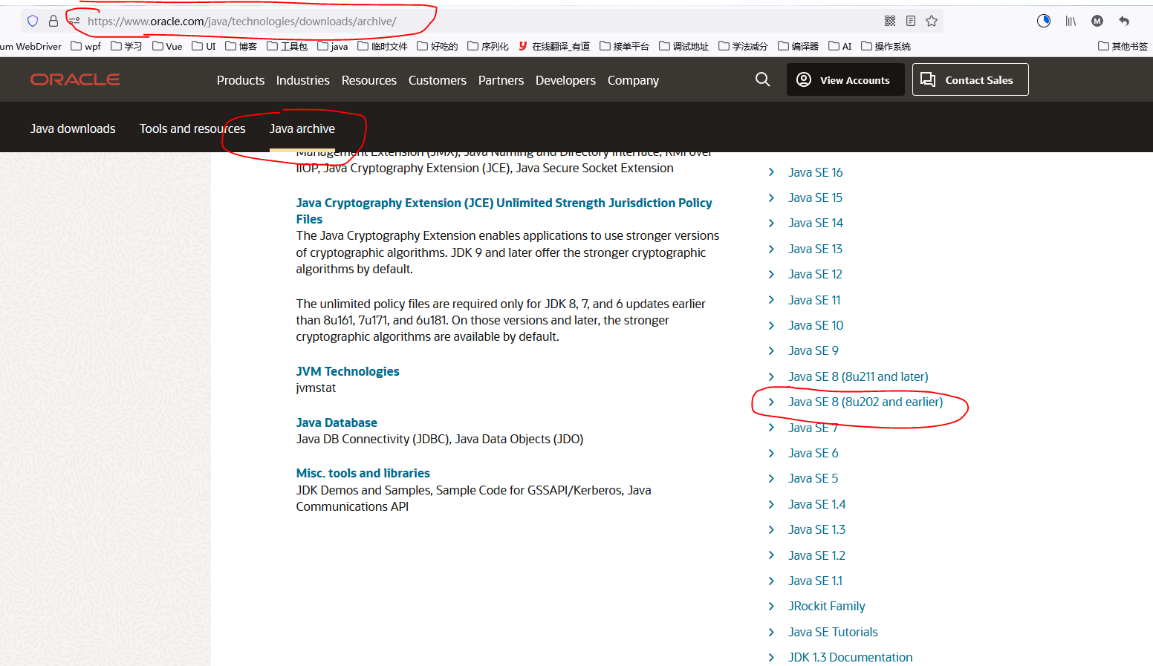
Task: Open the Industries menu
Action: 303,80
